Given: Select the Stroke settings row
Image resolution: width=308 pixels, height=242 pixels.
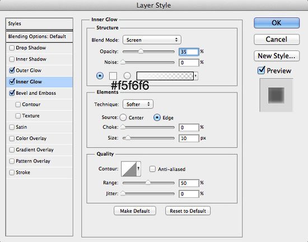Looking at the screenshot, I should (40, 173).
